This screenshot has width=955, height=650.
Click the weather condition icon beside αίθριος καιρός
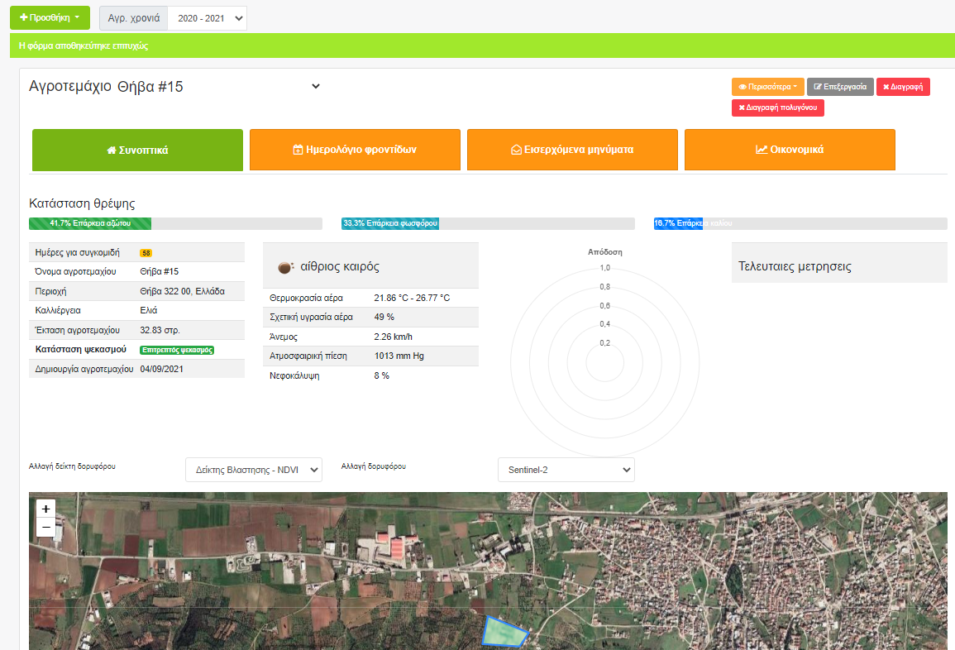tap(284, 267)
